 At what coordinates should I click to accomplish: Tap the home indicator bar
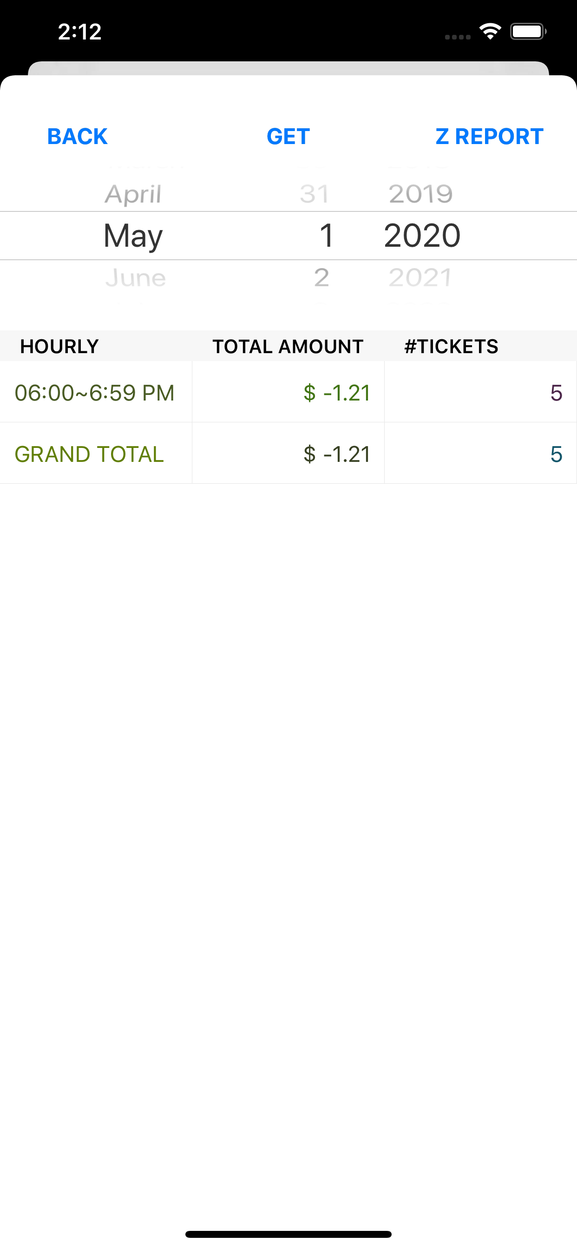point(288,1234)
